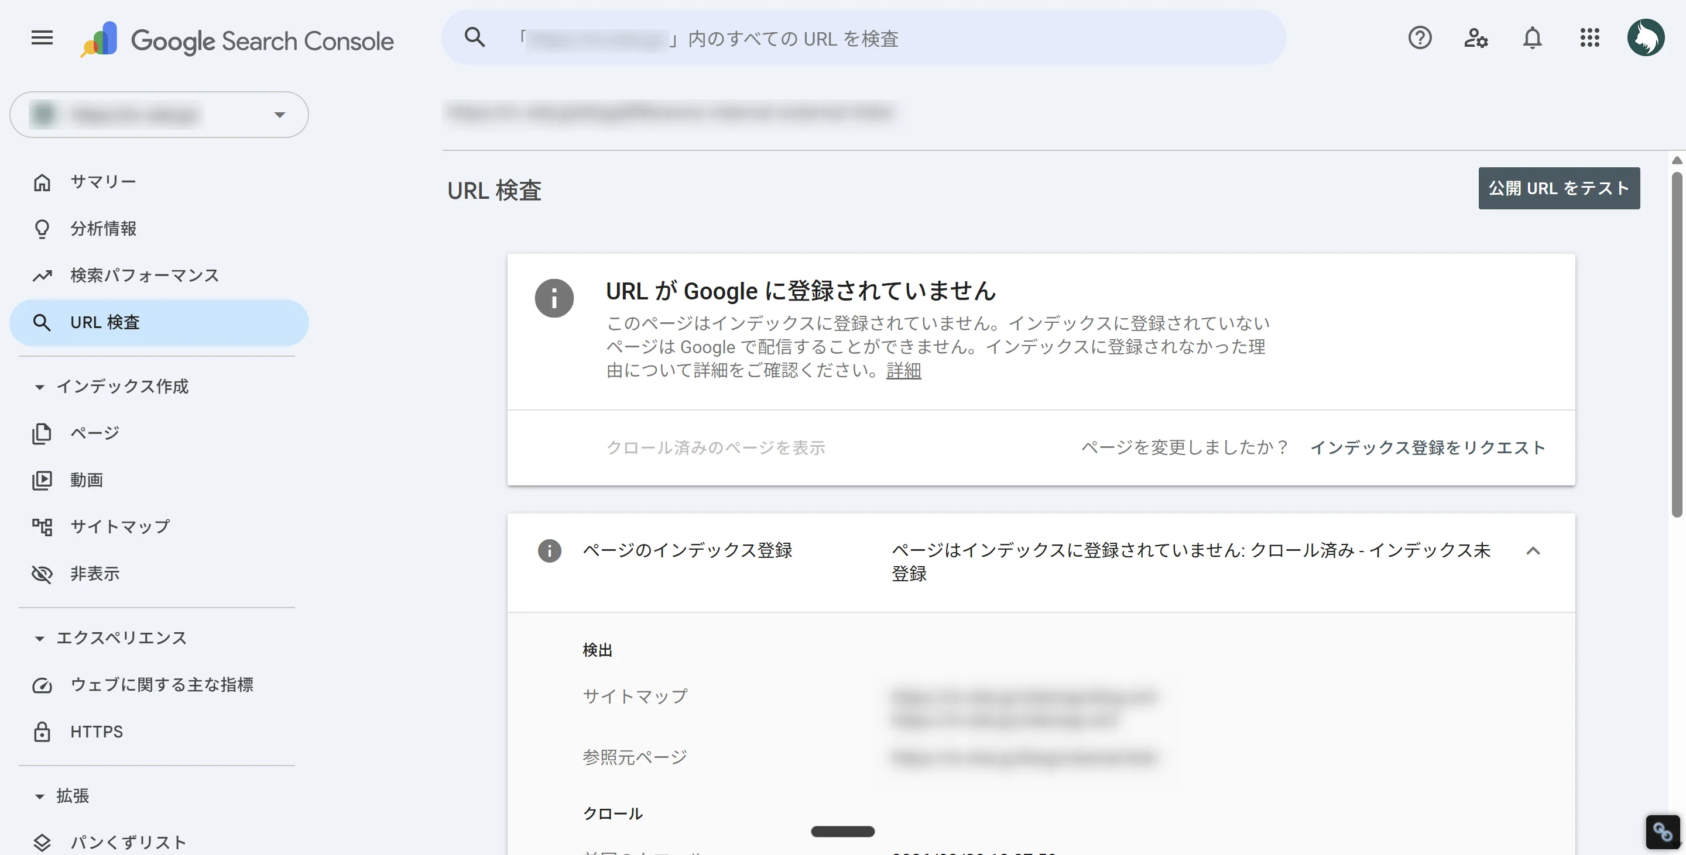Click the 公開 URL をテスト button

pos(1560,188)
